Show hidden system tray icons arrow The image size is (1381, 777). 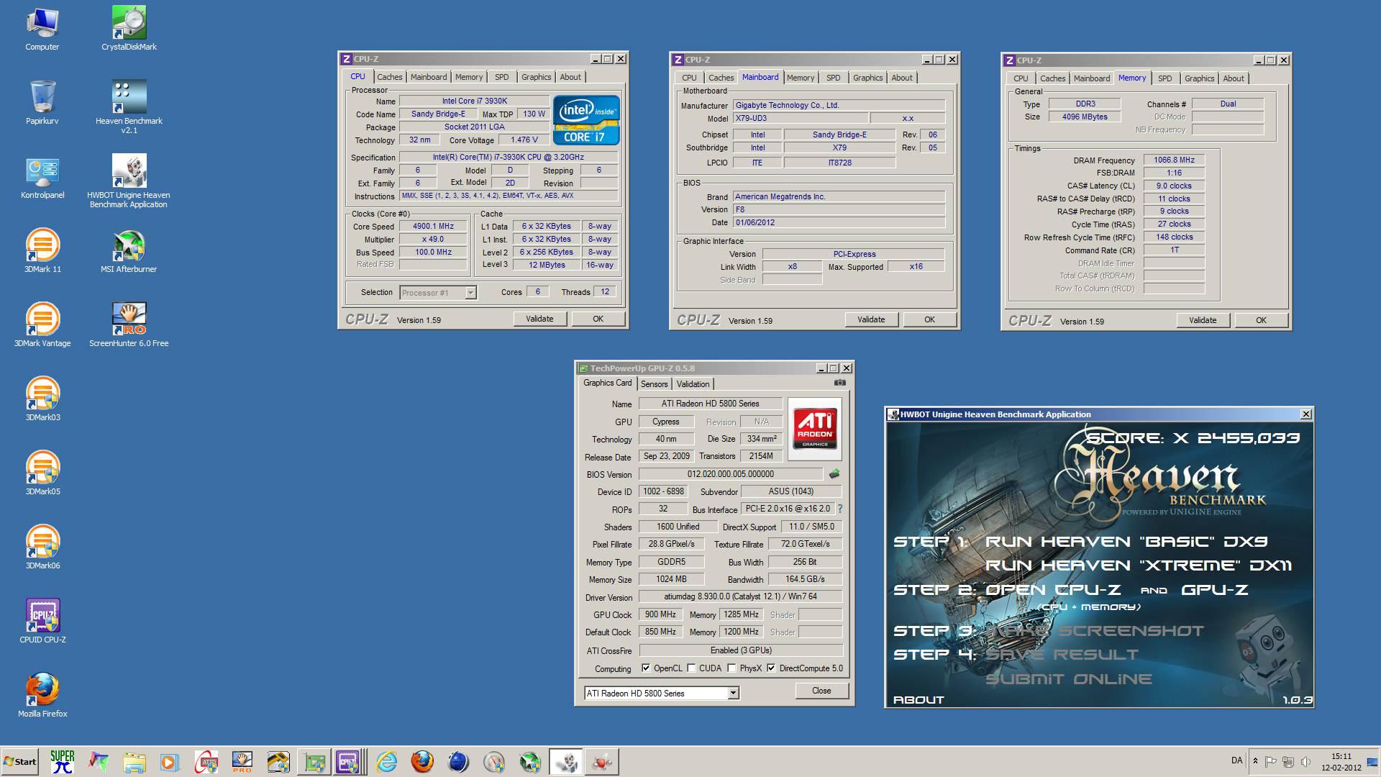[x=1255, y=761]
